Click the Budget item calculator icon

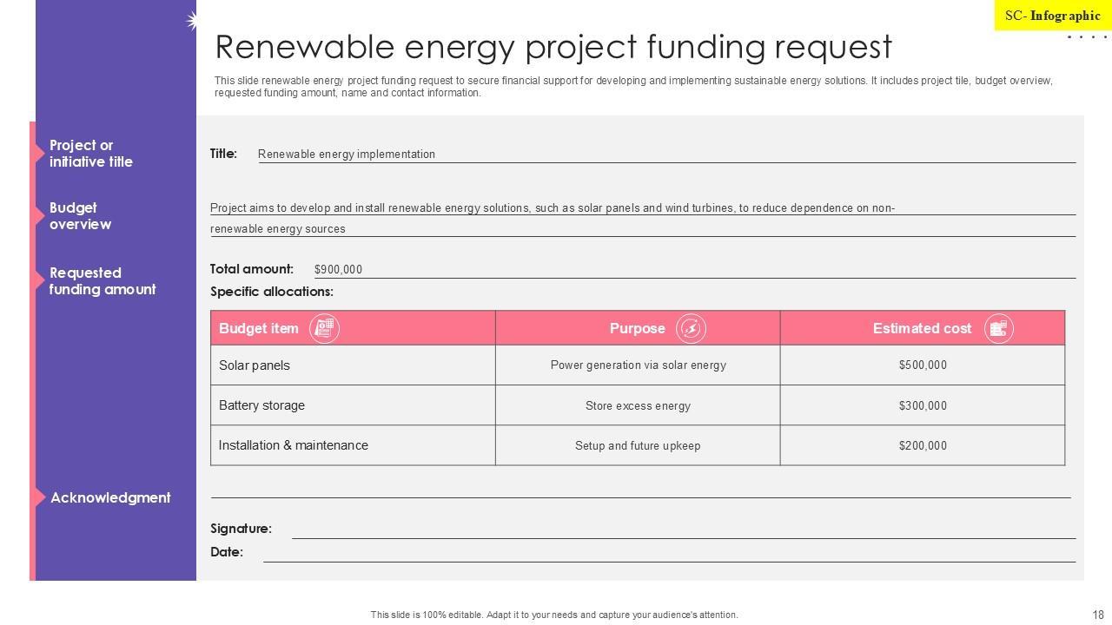[324, 328]
